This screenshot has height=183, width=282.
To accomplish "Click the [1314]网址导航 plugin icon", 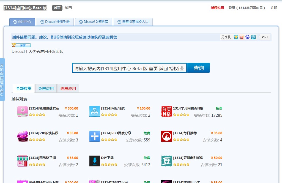I will 94,111.
